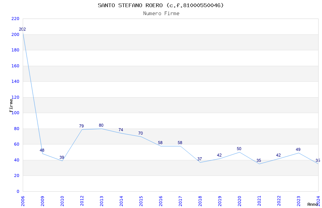322x208 pixels.
Task: Select the 39 data label for 2010
Action: 62,157
